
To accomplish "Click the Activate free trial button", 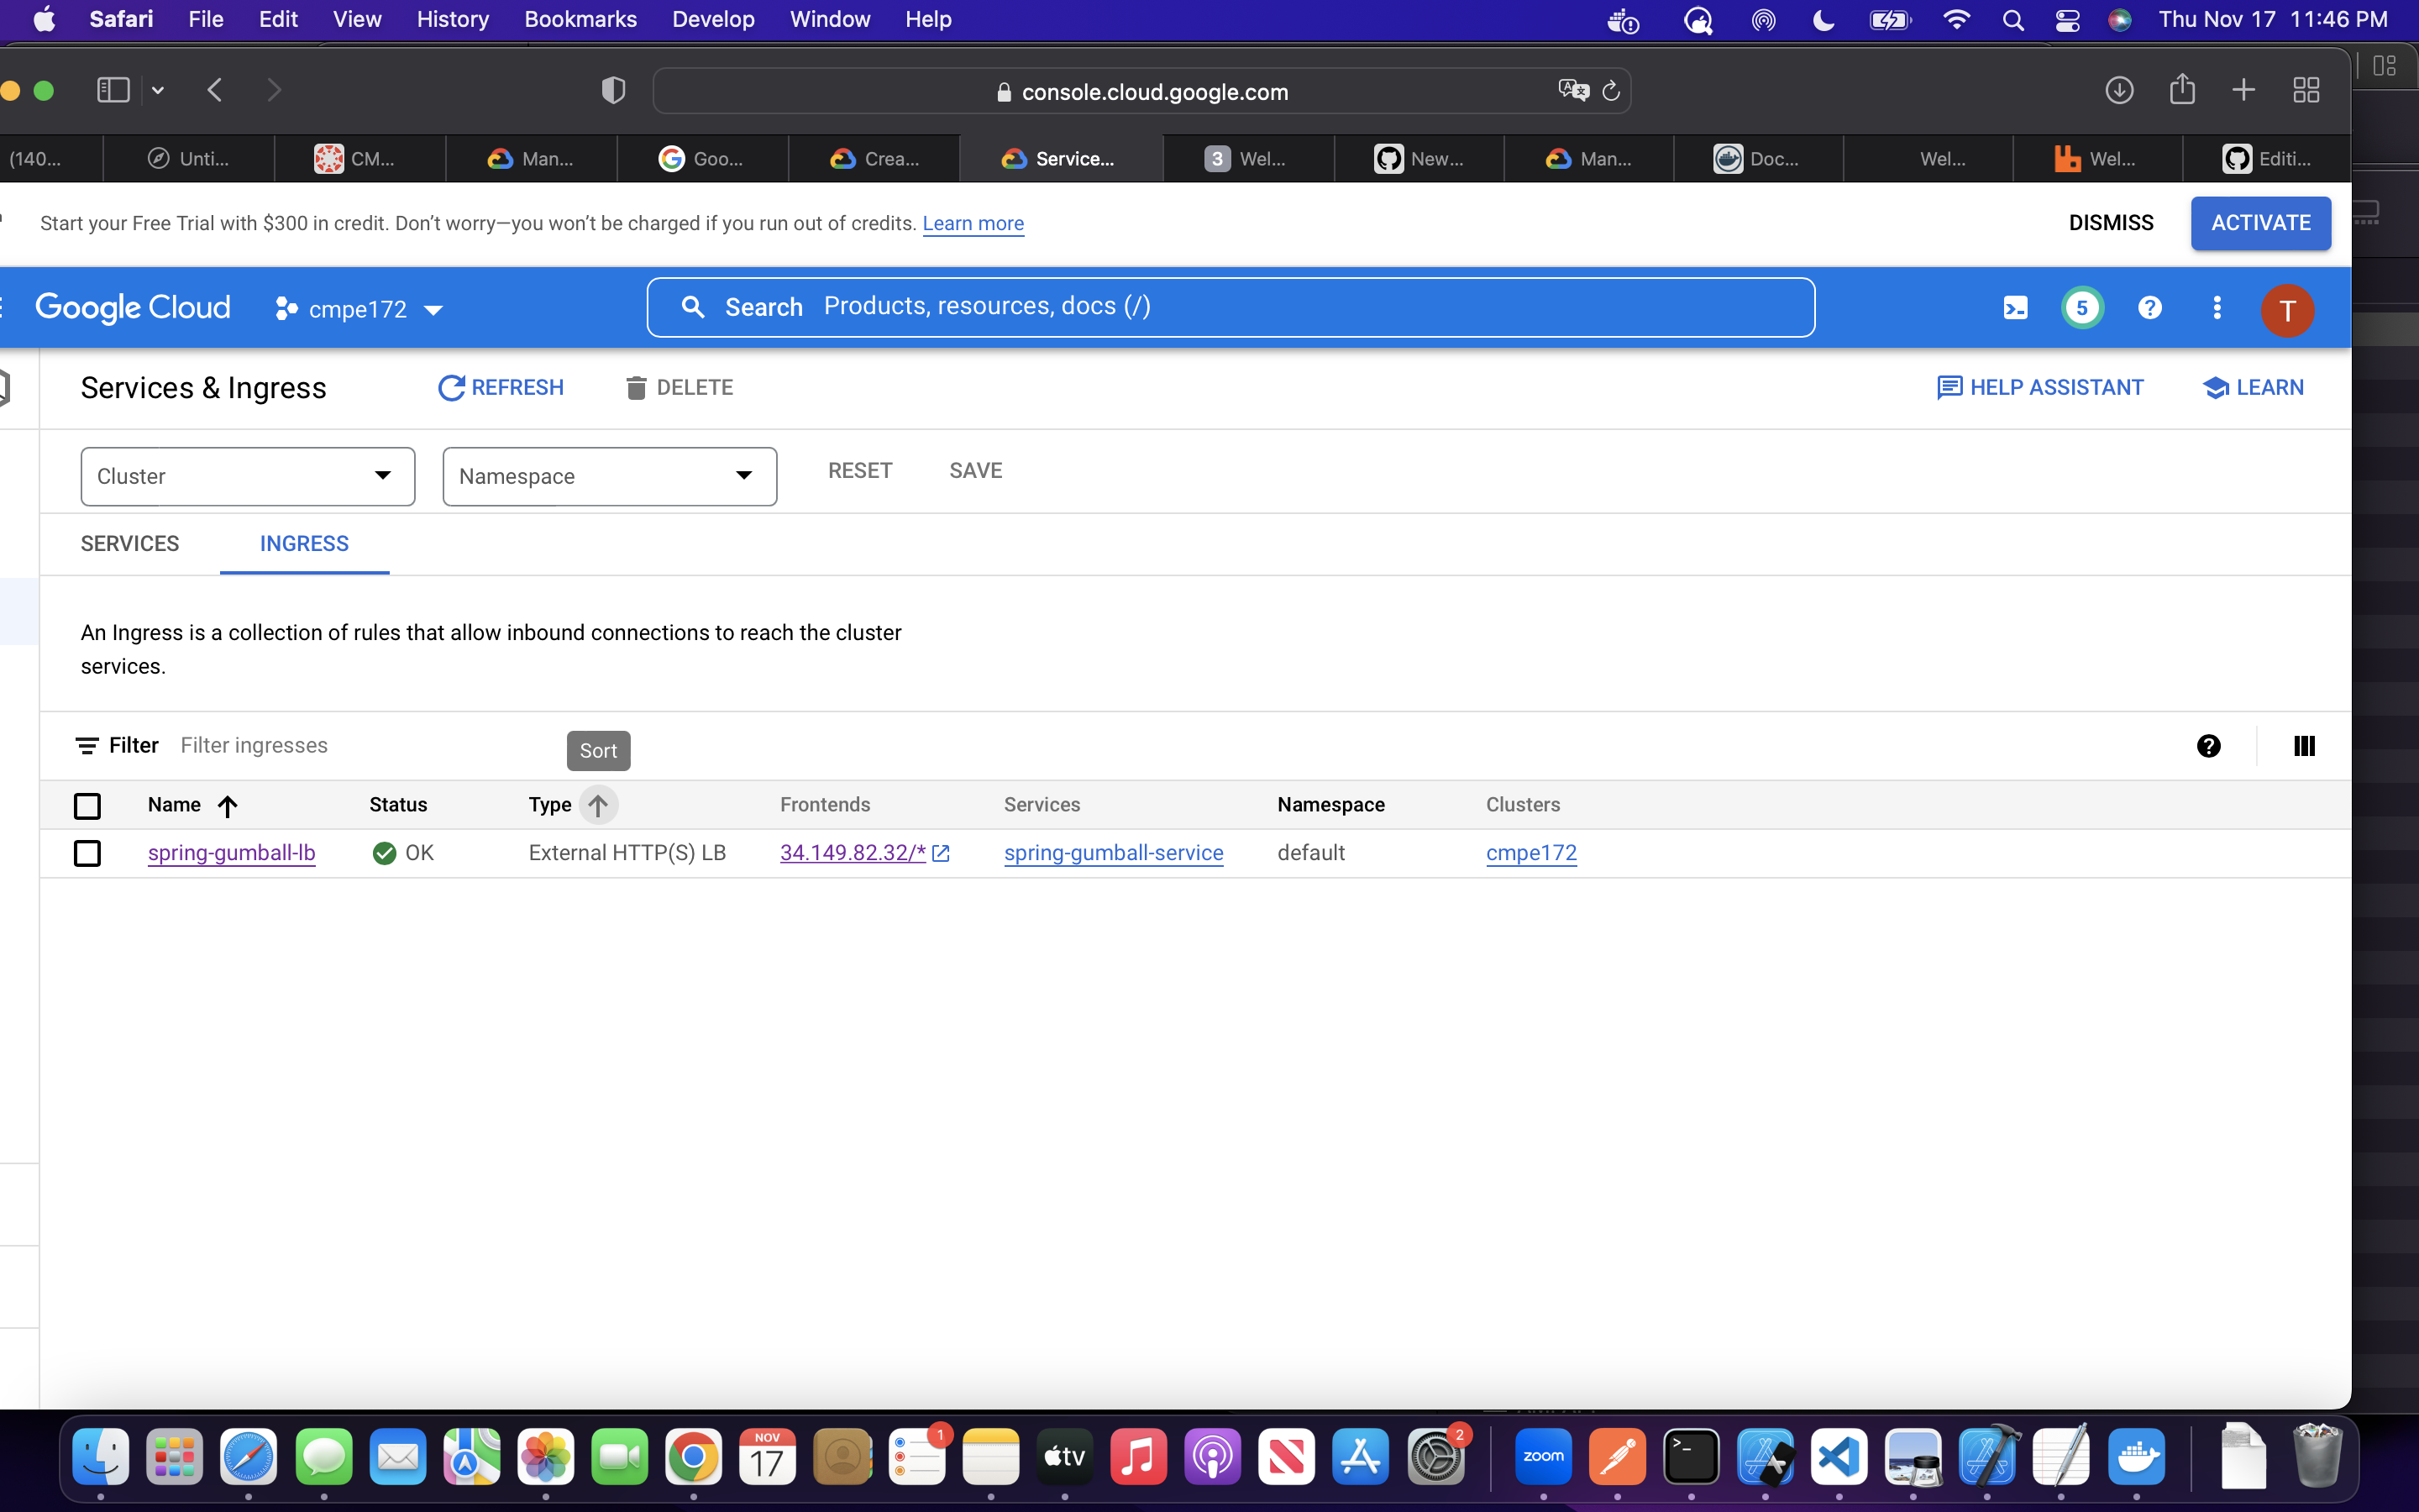I will coord(2260,223).
